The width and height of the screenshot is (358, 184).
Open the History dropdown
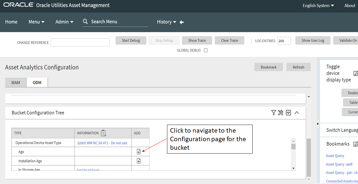[166, 22]
